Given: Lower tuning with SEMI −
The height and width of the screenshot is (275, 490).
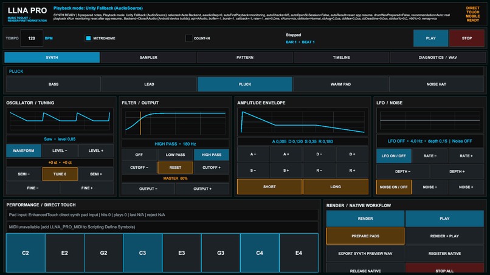Looking at the screenshot, I should [24, 174].
